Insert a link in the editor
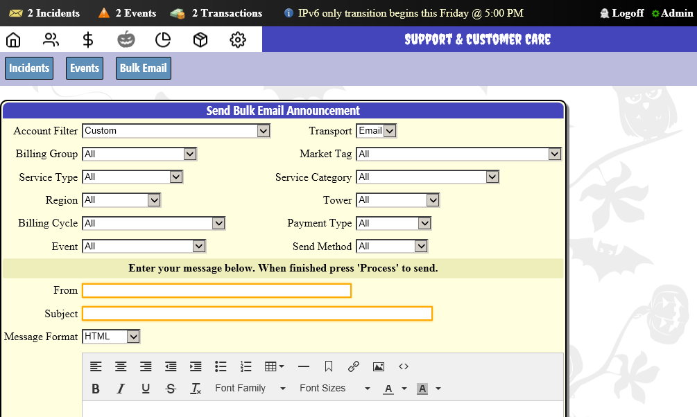 point(354,366)
